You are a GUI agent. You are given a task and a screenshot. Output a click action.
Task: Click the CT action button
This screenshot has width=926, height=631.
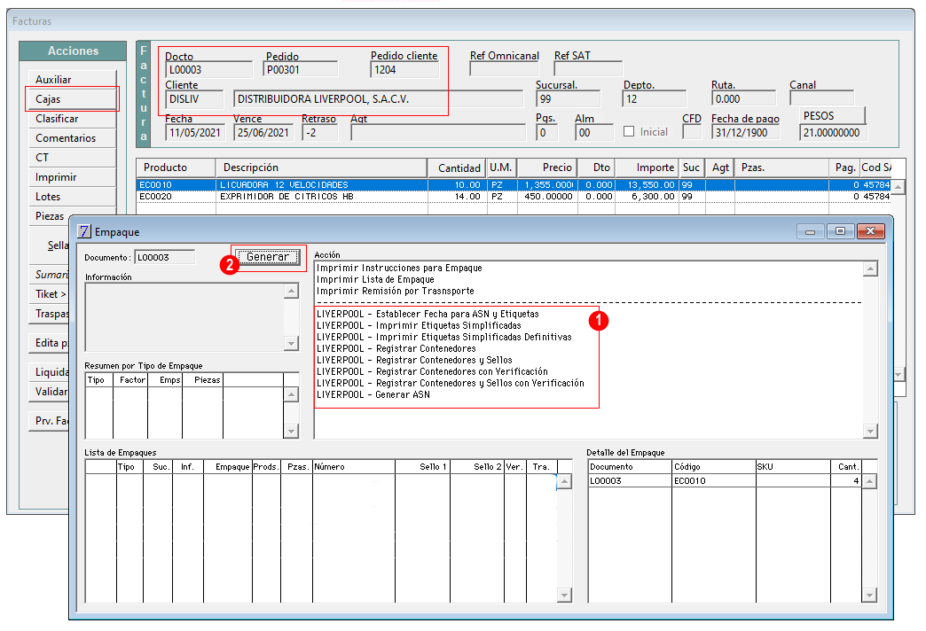click(x=72, y=157)
